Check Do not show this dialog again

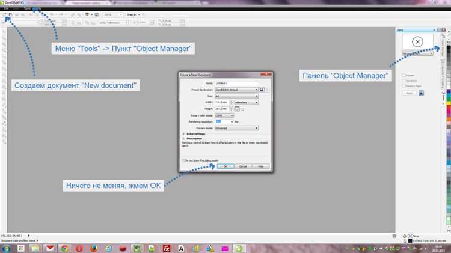click(183, 160)
